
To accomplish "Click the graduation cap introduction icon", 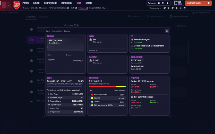I will click(x=208, y=3).
